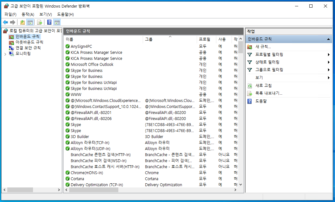Open the 보기 submenu arrow in actions
335x202 pixels.
coord(329,78)
